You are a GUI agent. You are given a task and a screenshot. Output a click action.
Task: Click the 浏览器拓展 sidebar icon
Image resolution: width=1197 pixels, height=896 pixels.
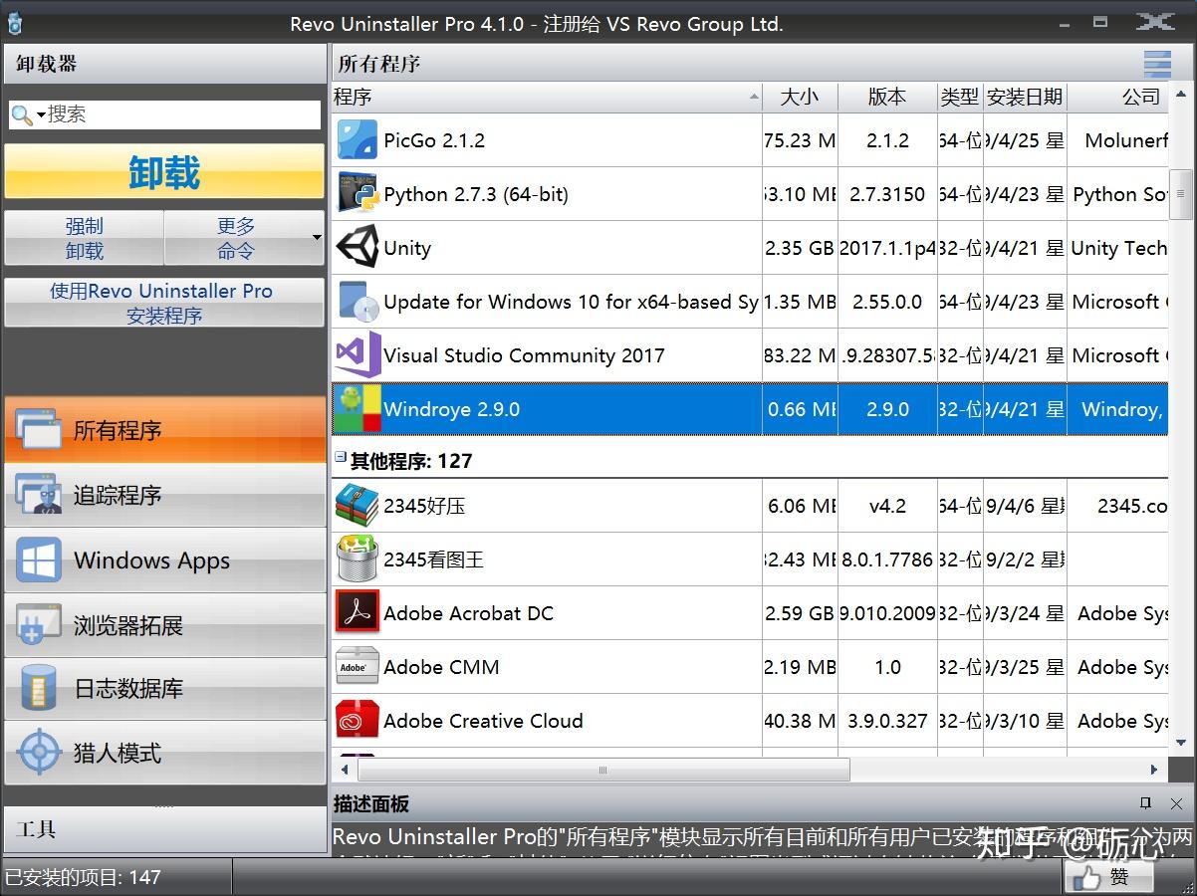tap(39, 625)
